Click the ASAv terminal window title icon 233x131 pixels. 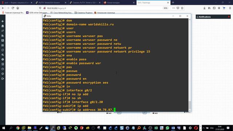(x=45, y=16)
